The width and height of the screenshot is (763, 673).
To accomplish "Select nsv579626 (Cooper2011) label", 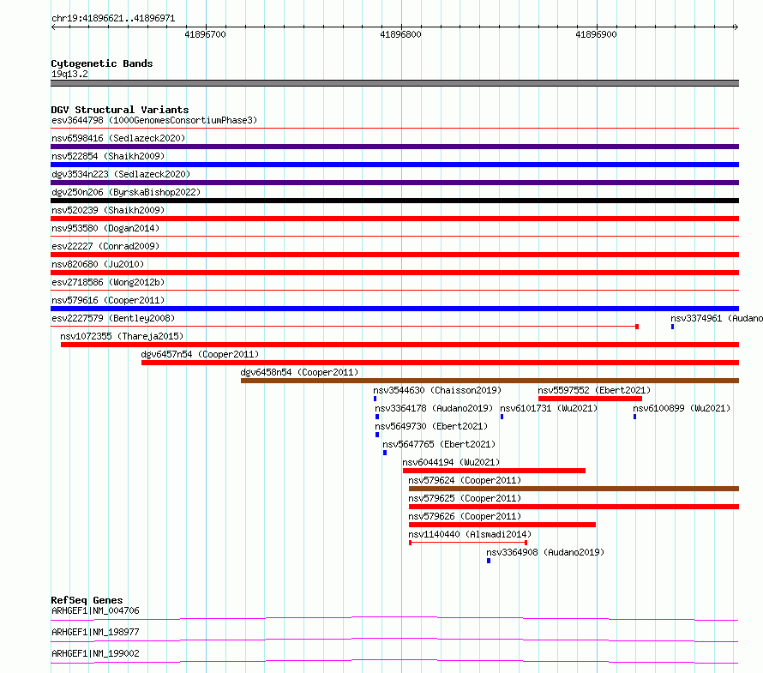I will [465, 516].
